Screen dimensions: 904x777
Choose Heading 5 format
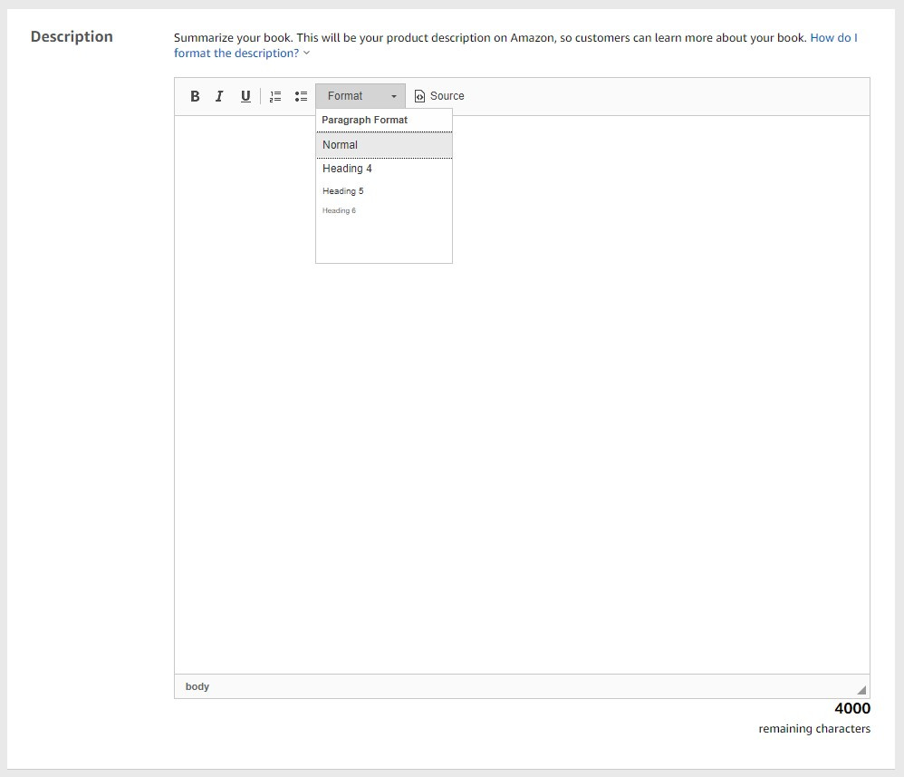(x=384, y=191)
